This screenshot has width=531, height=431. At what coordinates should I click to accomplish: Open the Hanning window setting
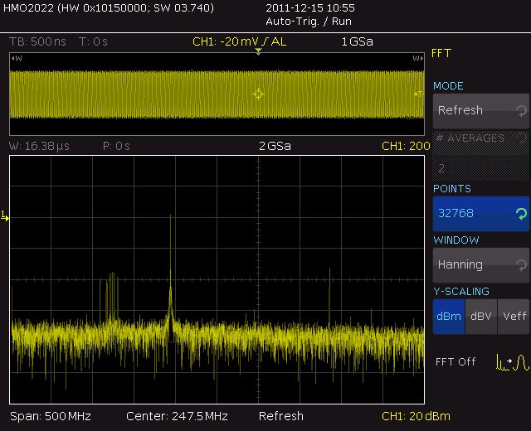coord(481,265)
